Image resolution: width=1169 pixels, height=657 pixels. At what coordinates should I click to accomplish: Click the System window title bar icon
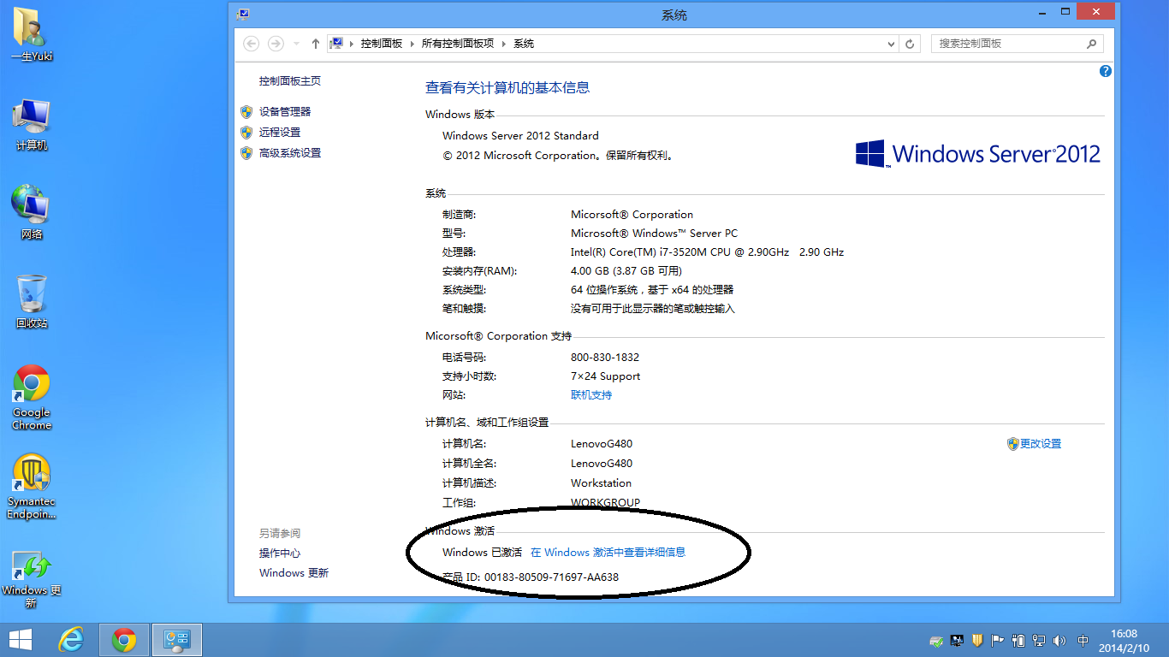coord(244,14)
